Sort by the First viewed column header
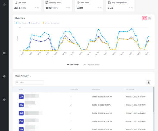 pos(96,90)
